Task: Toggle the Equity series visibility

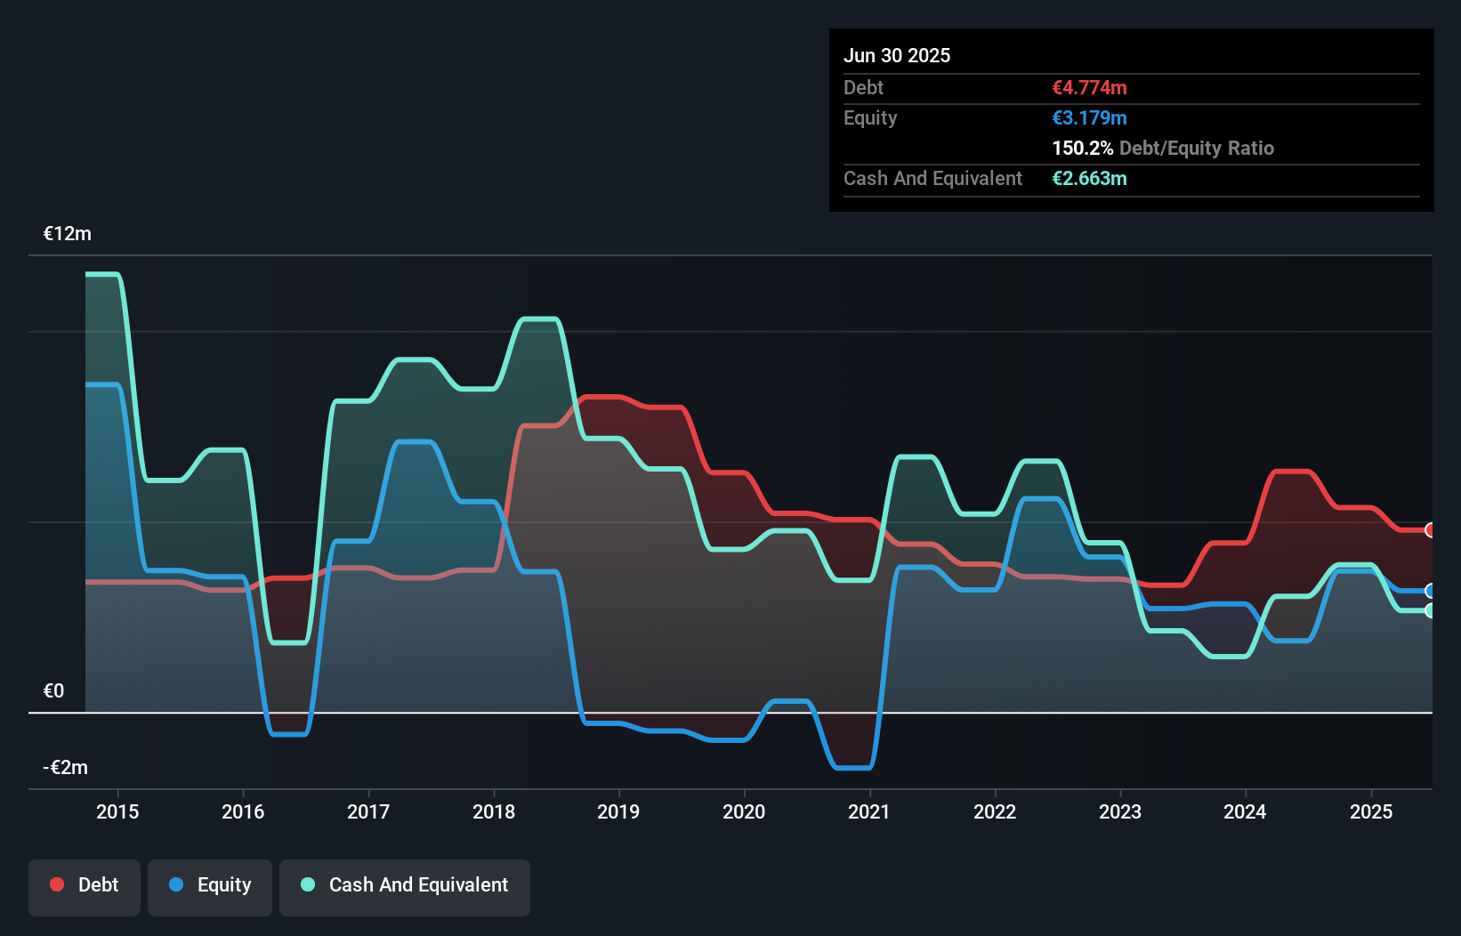Action: pyautogui.click(x=210, y=886)
